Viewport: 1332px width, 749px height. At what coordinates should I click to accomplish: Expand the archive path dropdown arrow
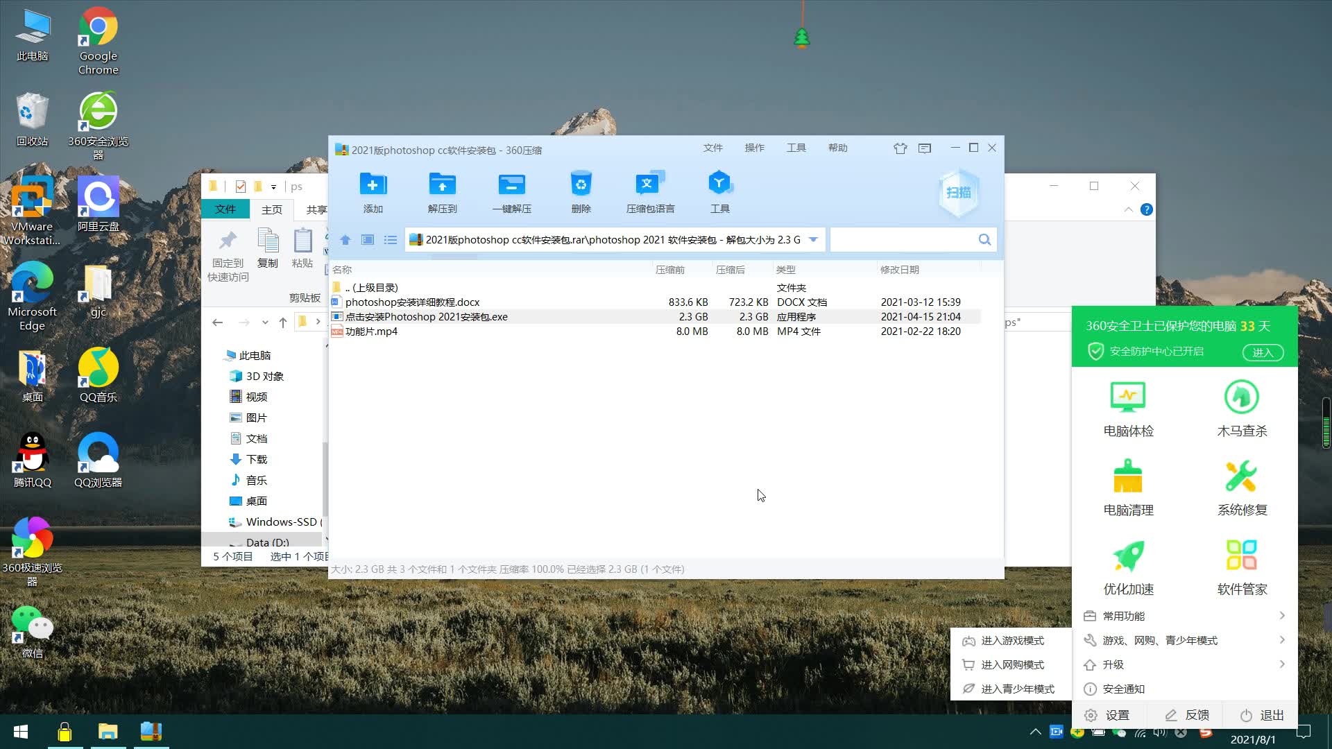click(x=813, y=240)
